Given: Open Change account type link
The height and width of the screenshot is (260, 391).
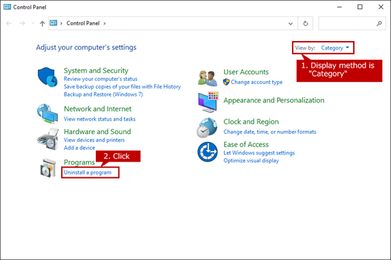Looking at the screenshot, I should point(257,82).
